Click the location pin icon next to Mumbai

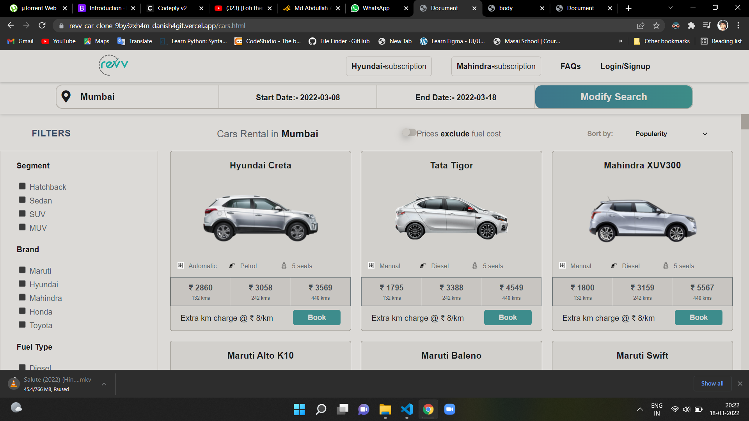66,97
